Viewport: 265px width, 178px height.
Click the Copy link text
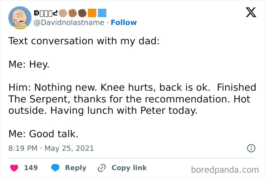(129, 168)
